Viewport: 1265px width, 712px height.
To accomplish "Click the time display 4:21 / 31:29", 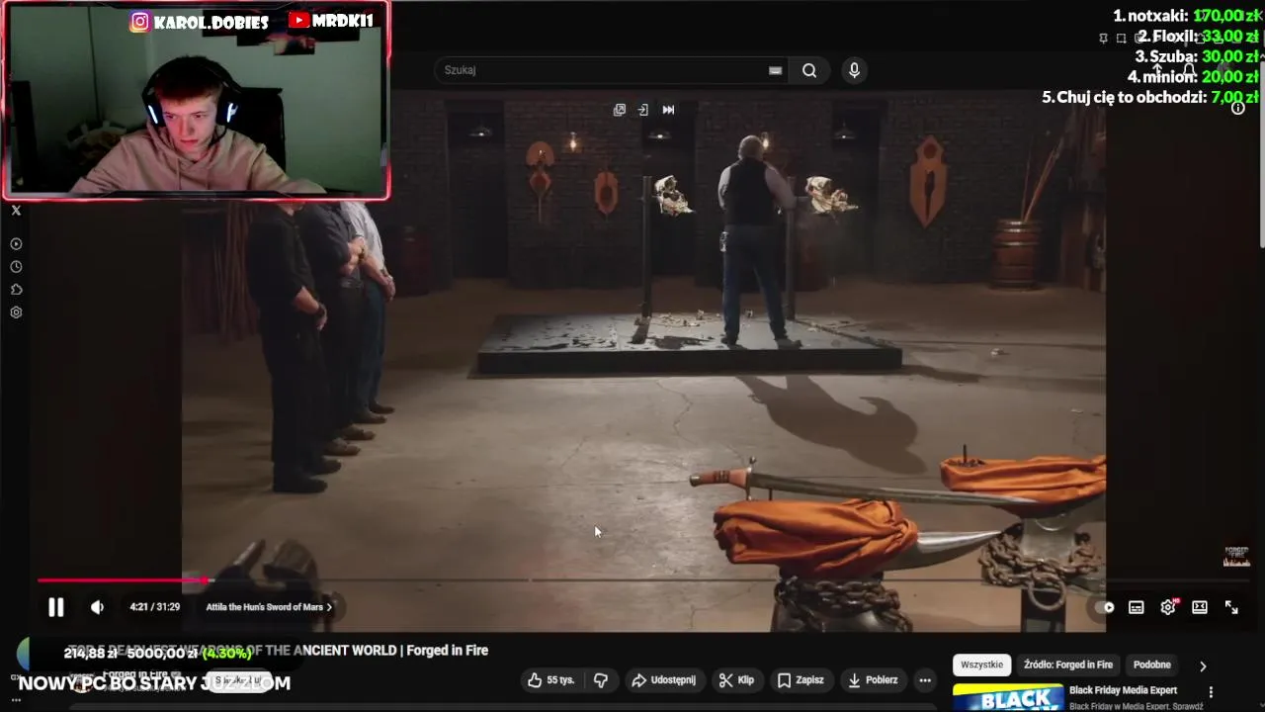I will click(155, 607).
